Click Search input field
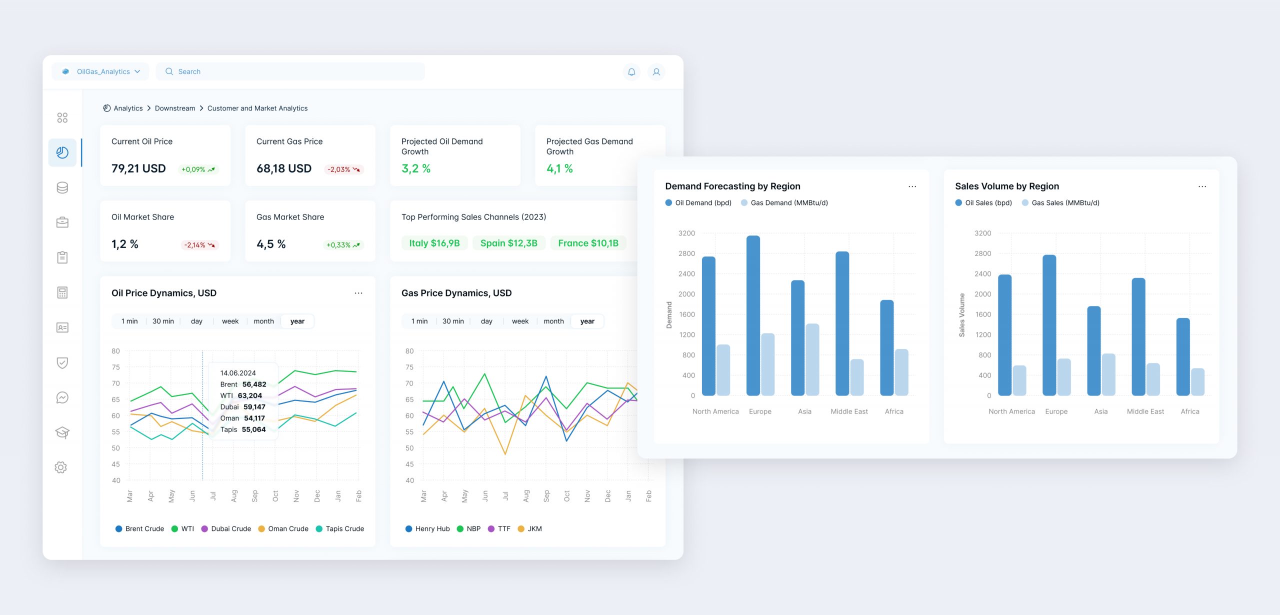The image size is (1280, 615). point(290,71)
